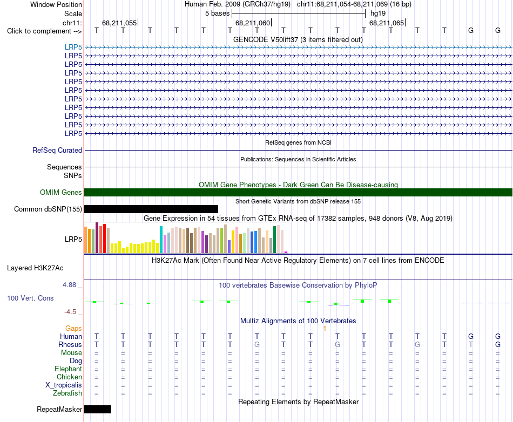Open 'Multiz Alignments of 100 Vertebrates' title
Image resolution: width=513 pixels, height=422 pixels.
298,321
